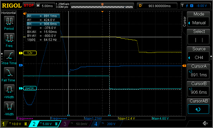
Task: Select the Period measurement icon
Action: coord(9,21)
